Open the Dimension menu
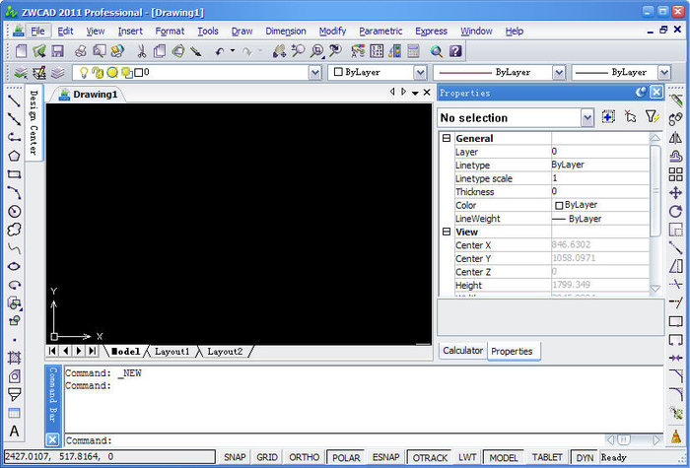The width and height of the screenshot is (690, 468). (x=286, y=31)
